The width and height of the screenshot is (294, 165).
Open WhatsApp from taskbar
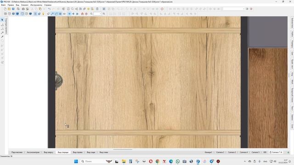tap(178, 161)
